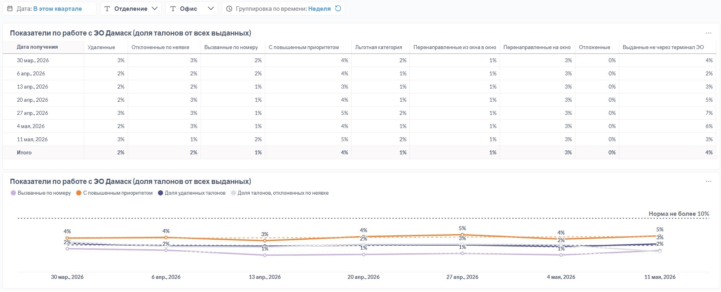This screenshot has width=721, height=292.
Task: Open the date filter 'В этом квартале'
Action: (x=57, y=8)
